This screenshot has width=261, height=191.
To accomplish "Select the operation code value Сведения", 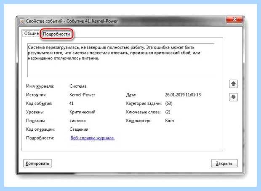I will (x=79, y=129).
